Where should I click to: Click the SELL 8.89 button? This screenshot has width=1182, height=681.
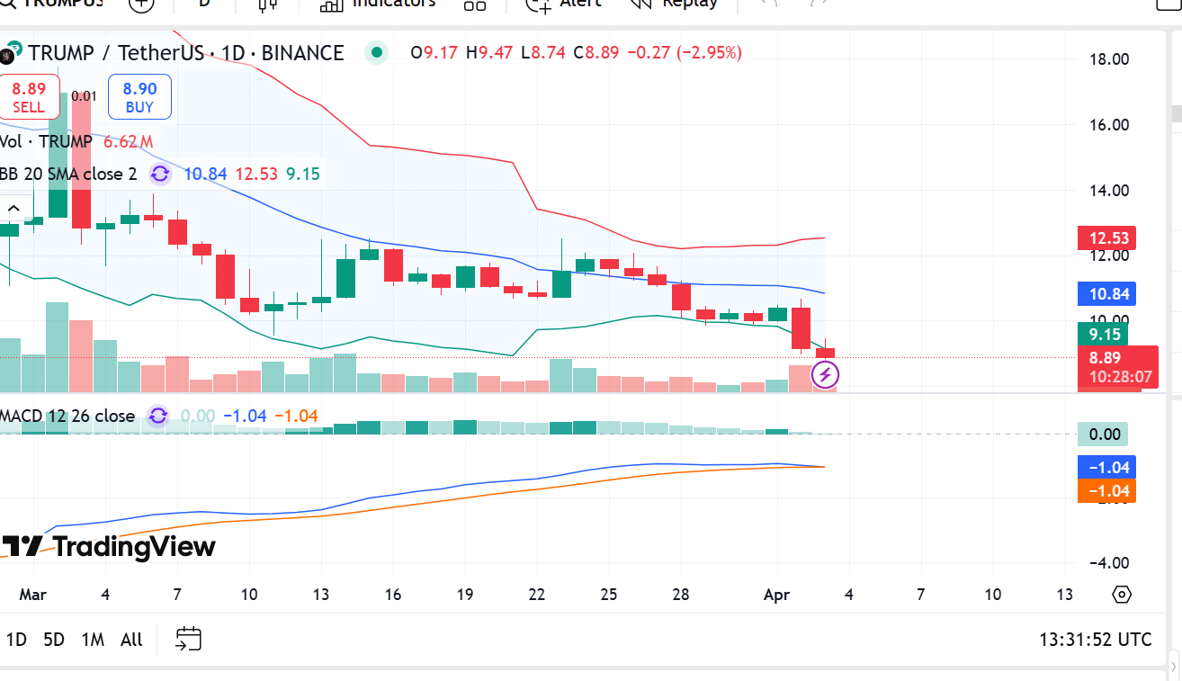[29, 97]
